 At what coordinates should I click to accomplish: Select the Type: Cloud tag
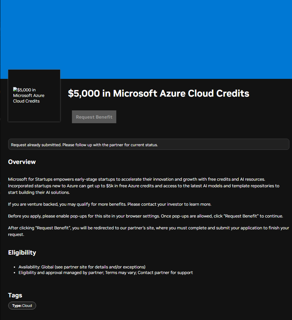tap(22, 306)
